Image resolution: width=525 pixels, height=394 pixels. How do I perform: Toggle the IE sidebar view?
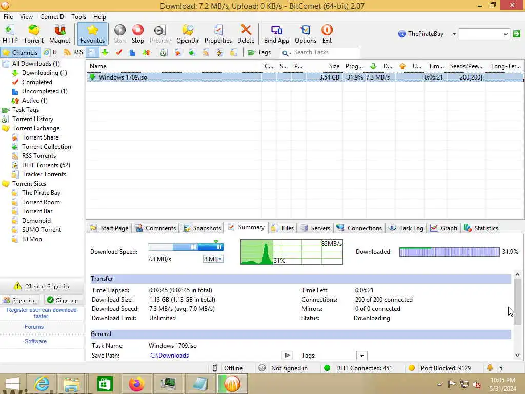(x=51, y=53)
